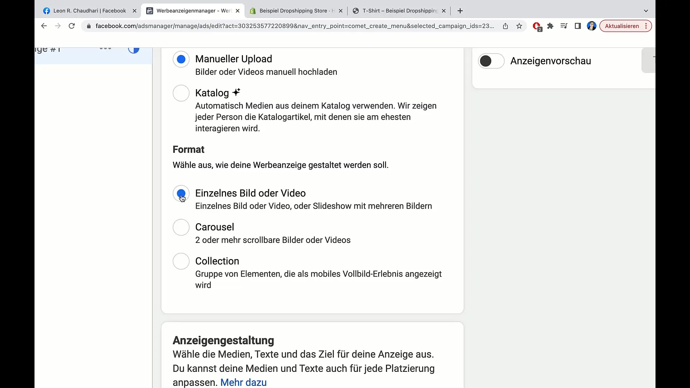The width and height of the screenshot is (690, 388).
Task: Open a new browser tab
Action: point(460,11)
